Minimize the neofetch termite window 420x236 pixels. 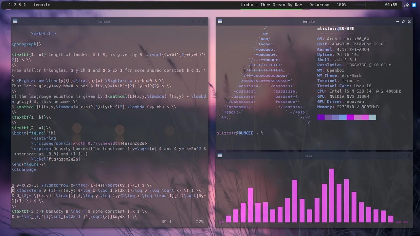tap(397, 21)
